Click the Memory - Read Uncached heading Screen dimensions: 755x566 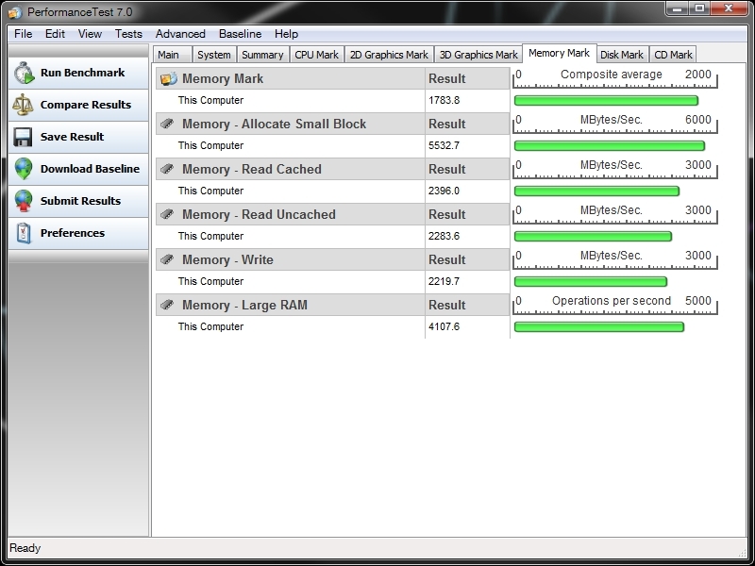coord(259,214)
